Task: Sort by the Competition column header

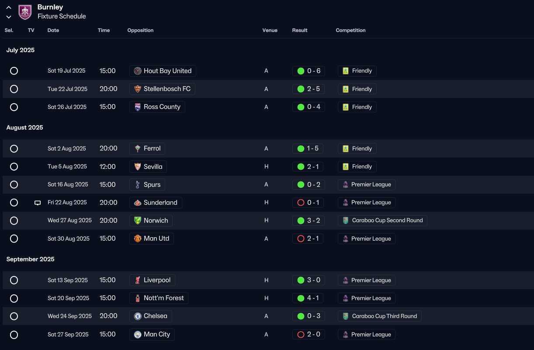Action: [x=350, y=30]
